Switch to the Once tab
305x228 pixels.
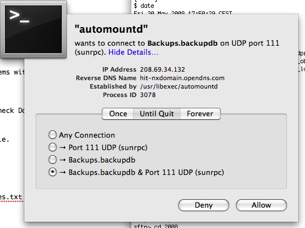point(118,113)
